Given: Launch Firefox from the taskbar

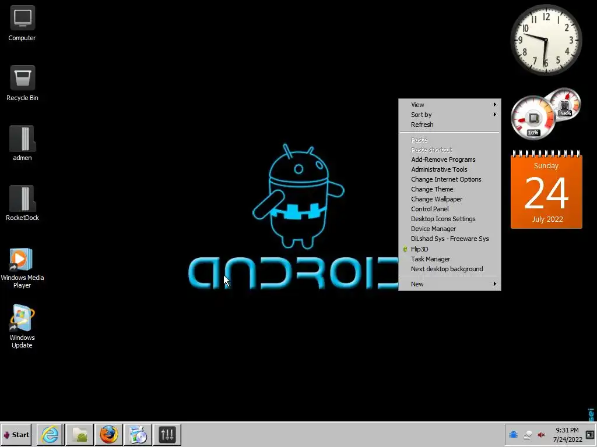Looking at the screenshot, I should click(108, 434).
